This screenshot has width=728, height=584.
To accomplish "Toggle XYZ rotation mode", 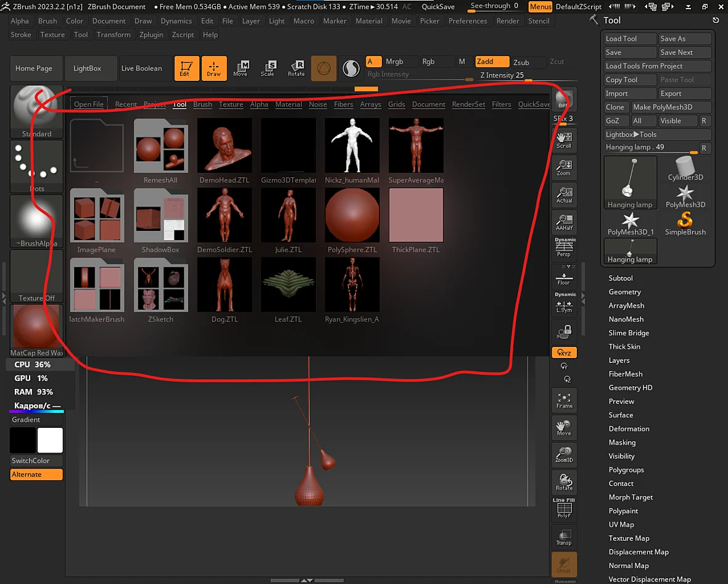I will (x=564, y=352).
